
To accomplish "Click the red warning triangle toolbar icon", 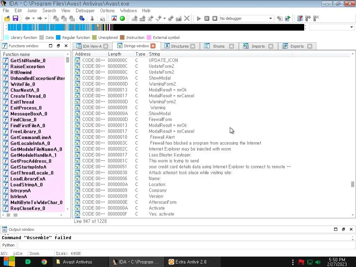I will (114, 18).
